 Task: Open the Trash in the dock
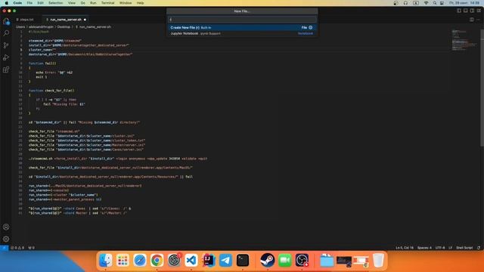coord(378,260)
